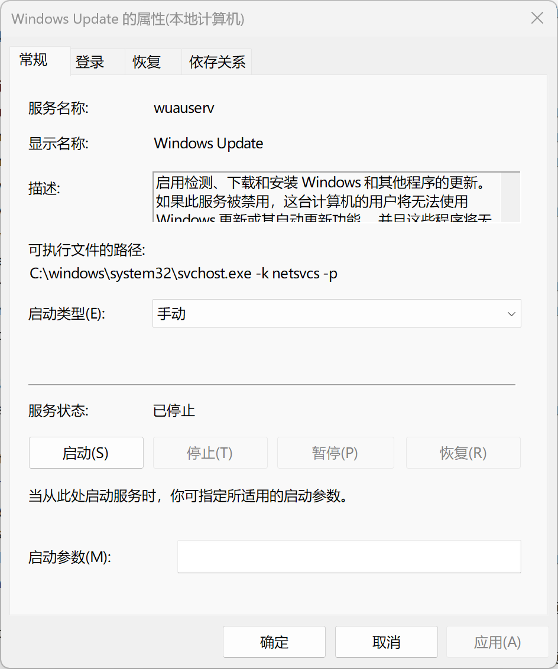Click the 可执行文件的路径 label
558x669 pixels.
coord(87,249)
